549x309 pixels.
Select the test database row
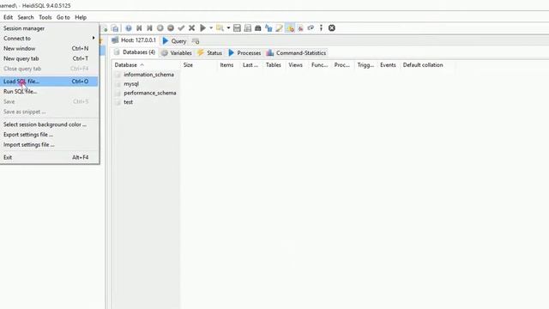(128, 102)
